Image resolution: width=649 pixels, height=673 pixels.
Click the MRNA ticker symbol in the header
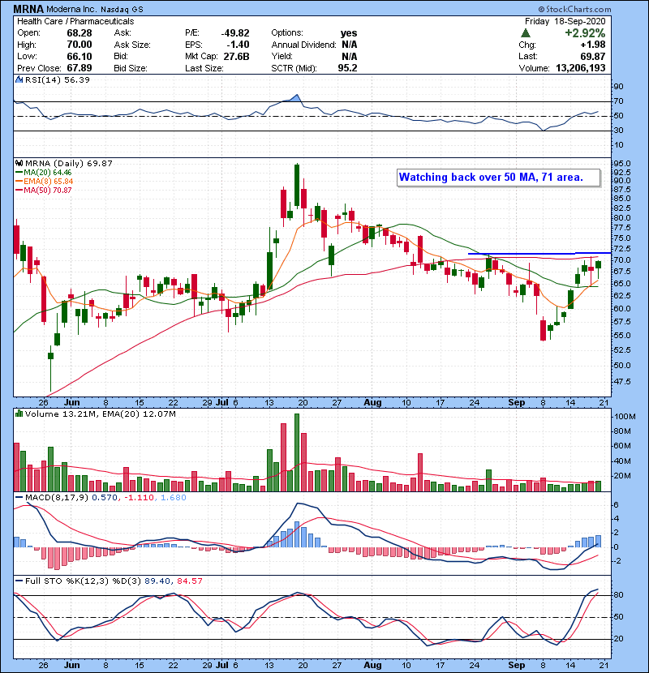coord(28,9)
